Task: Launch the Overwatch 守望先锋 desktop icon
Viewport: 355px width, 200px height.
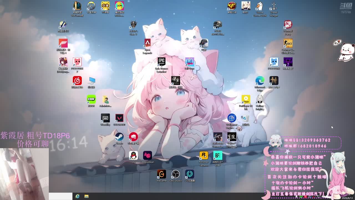Action: (91, 6)
